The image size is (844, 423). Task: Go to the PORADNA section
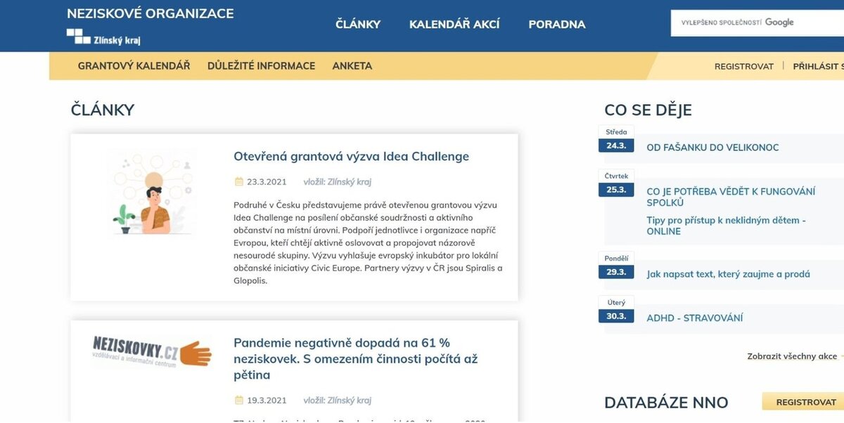click(557, 25)
